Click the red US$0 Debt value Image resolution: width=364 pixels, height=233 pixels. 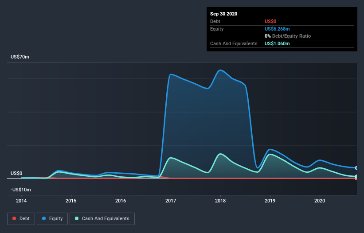point(270,21)
